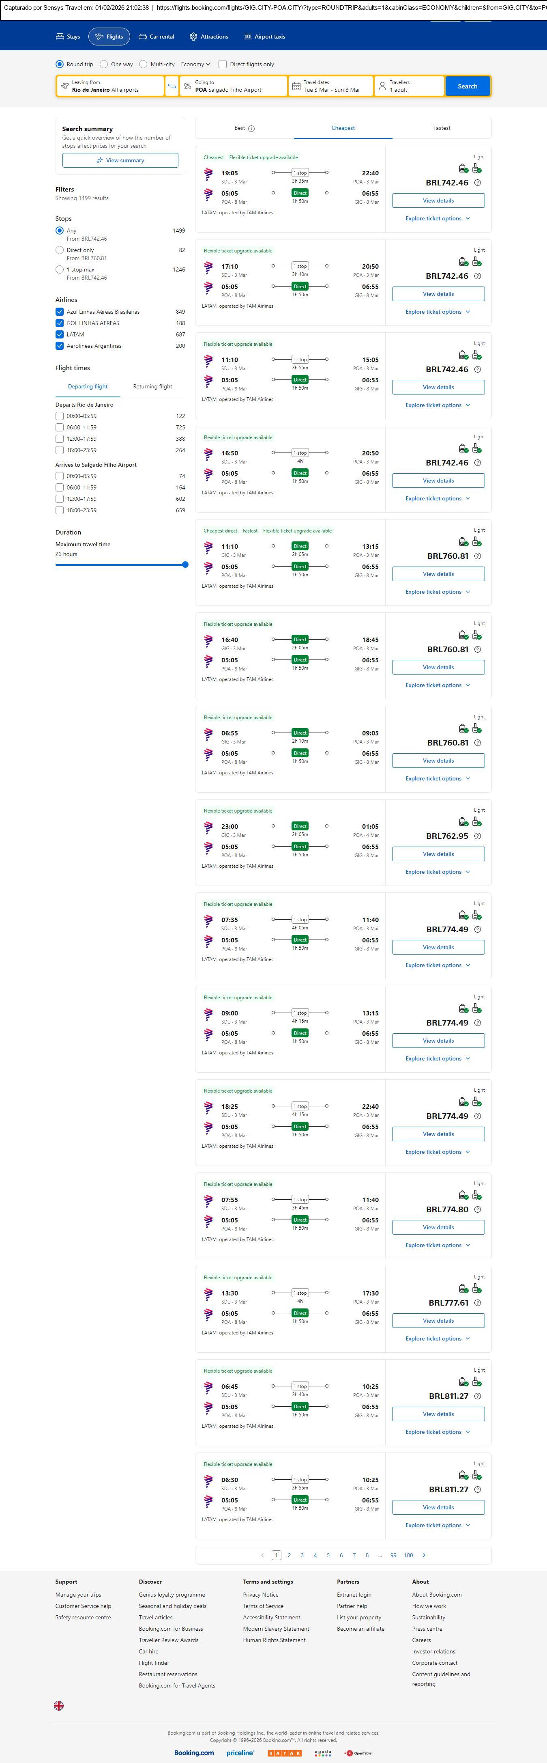Switch to the Fastest results tab
The image size is (547, 1763).
(x=442, y=128)
